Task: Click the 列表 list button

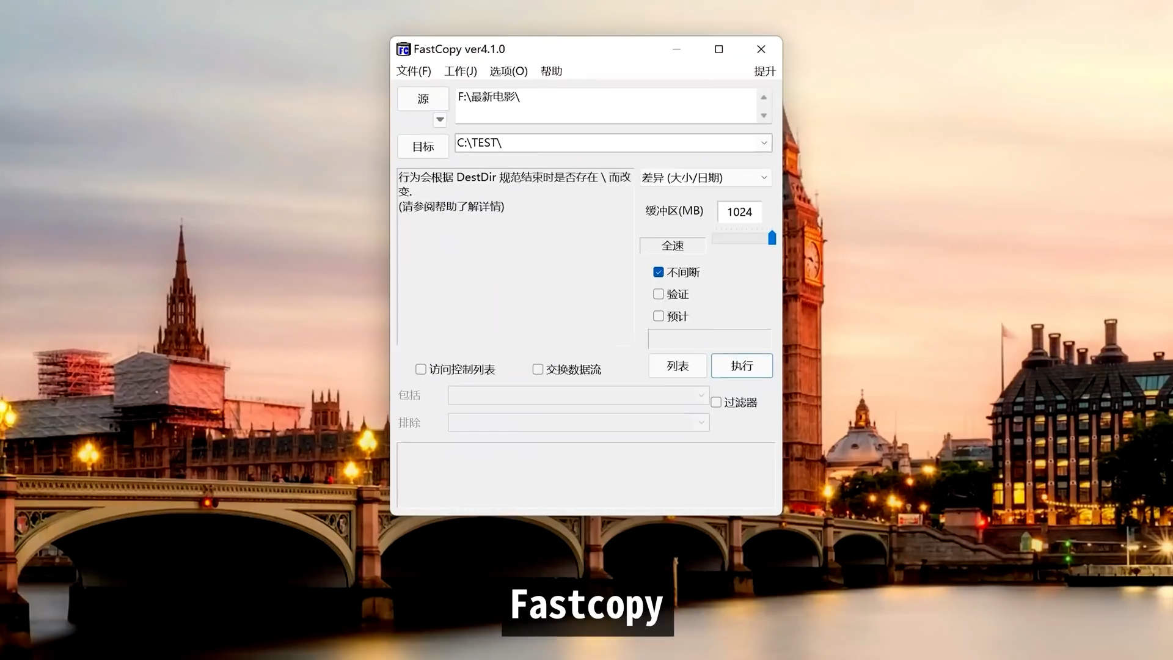Action: coord(678,365)
